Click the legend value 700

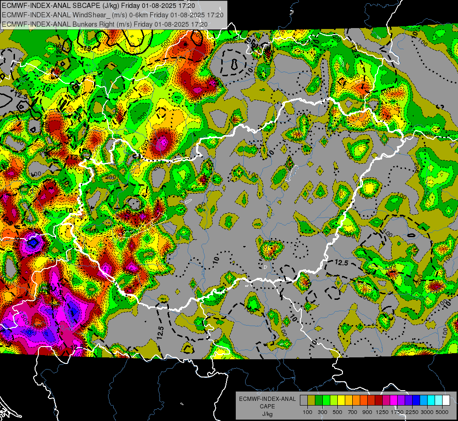click(x=352, y=412)
